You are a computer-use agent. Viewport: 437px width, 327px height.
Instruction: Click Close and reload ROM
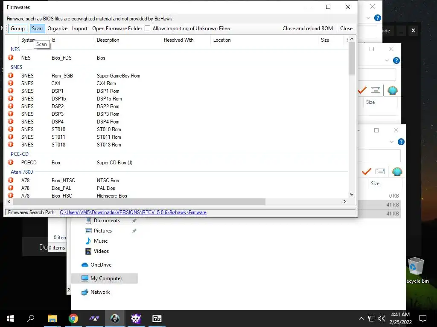(308, 29)
